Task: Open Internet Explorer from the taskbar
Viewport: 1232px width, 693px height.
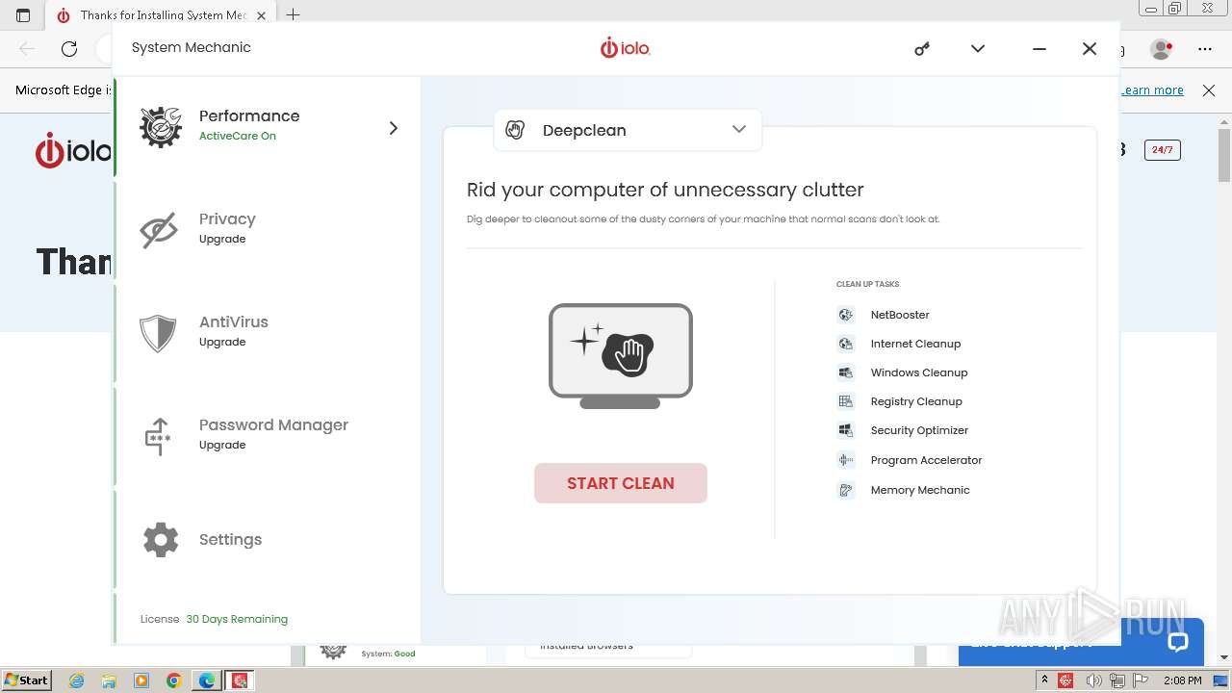Action: (x=77, y=680)
